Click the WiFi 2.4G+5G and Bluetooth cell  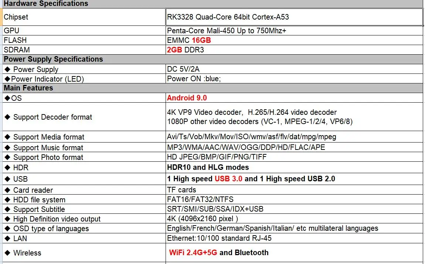[x=294, y=253]
